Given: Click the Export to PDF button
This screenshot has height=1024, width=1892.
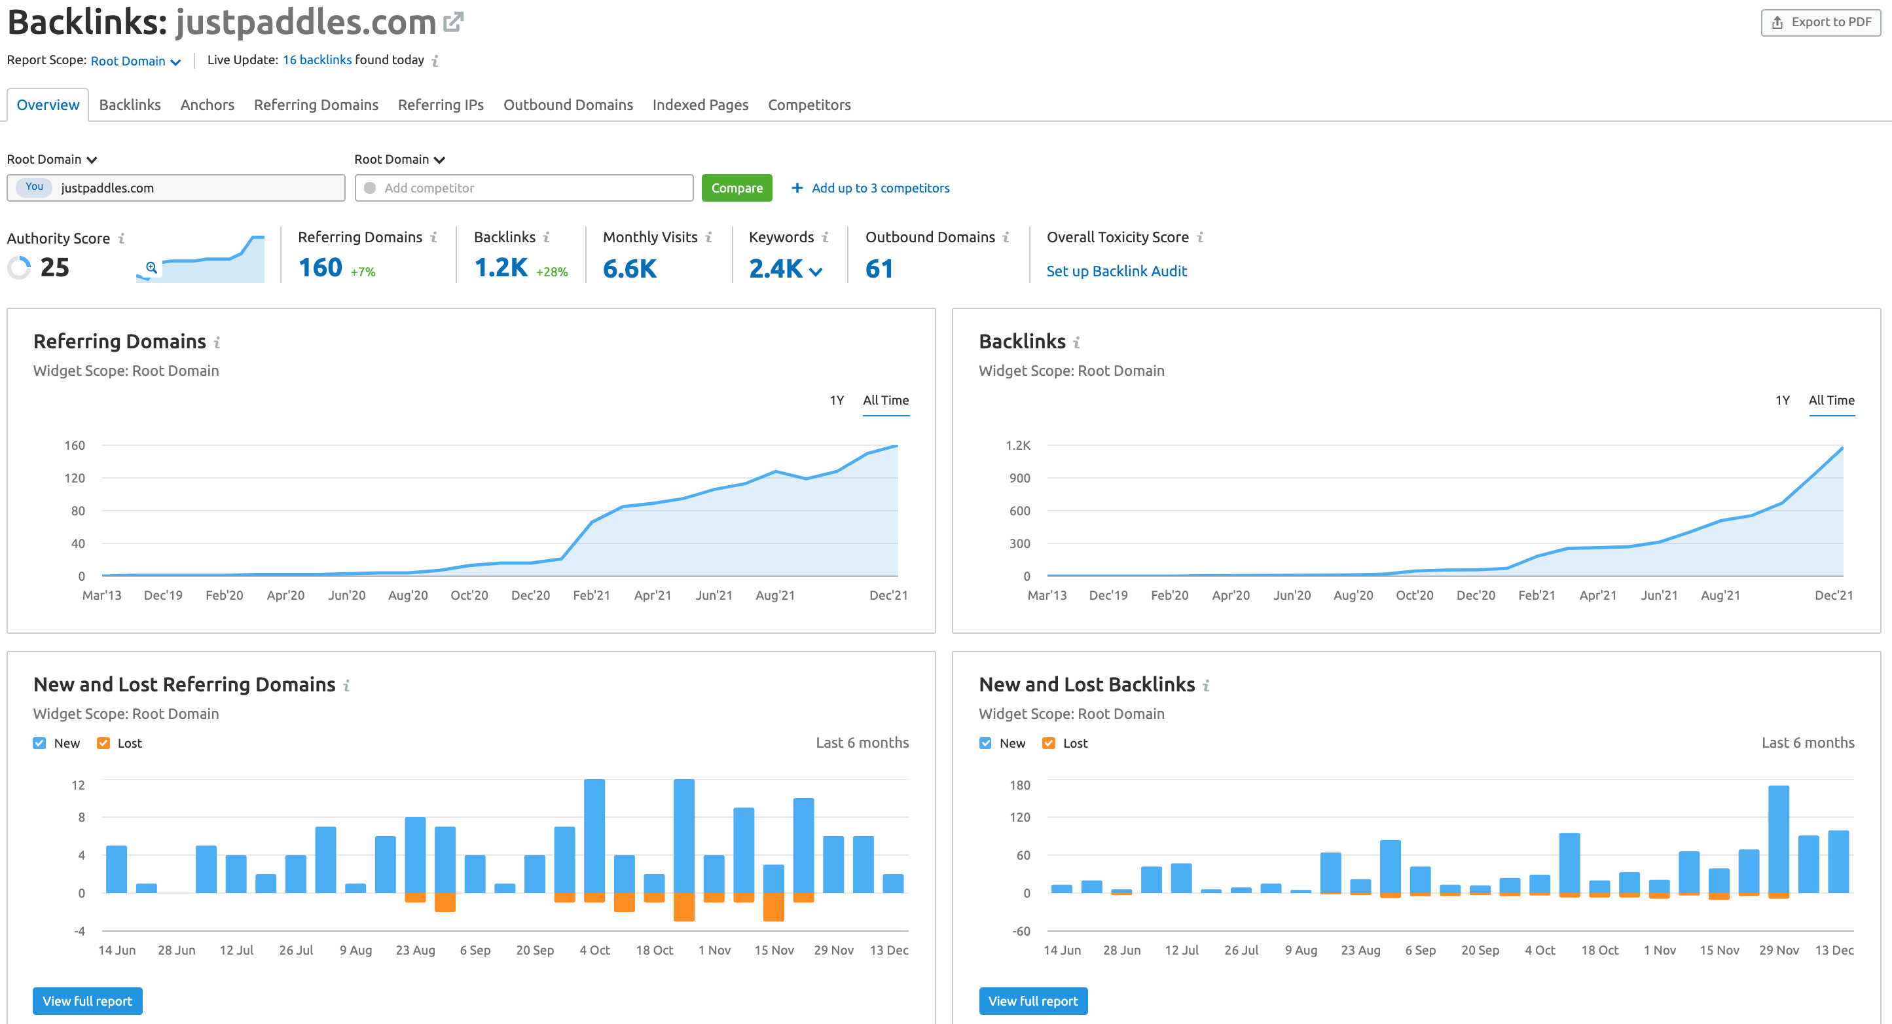Looking at the screenshot, I should [x=1821, y=23].
